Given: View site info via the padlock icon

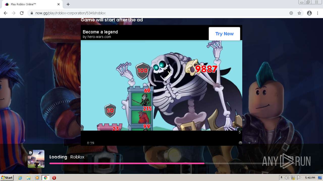Looking at the screenshot, I should click(32, 13).
